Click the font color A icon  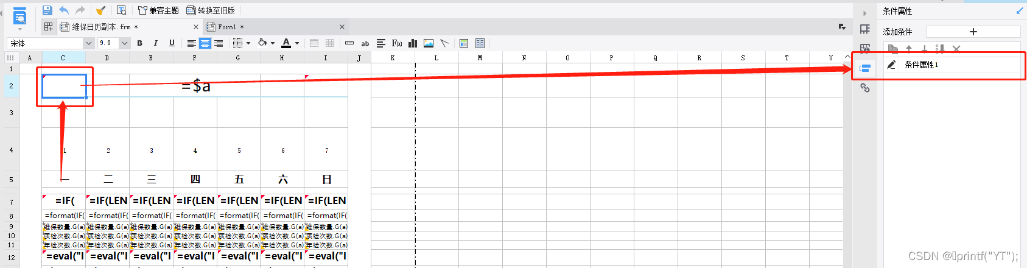point(286,43)
